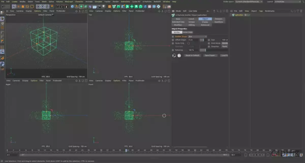Toggle the Y axis lock in toolbar
Screen dimensions: 305x163
coord(42,6)
